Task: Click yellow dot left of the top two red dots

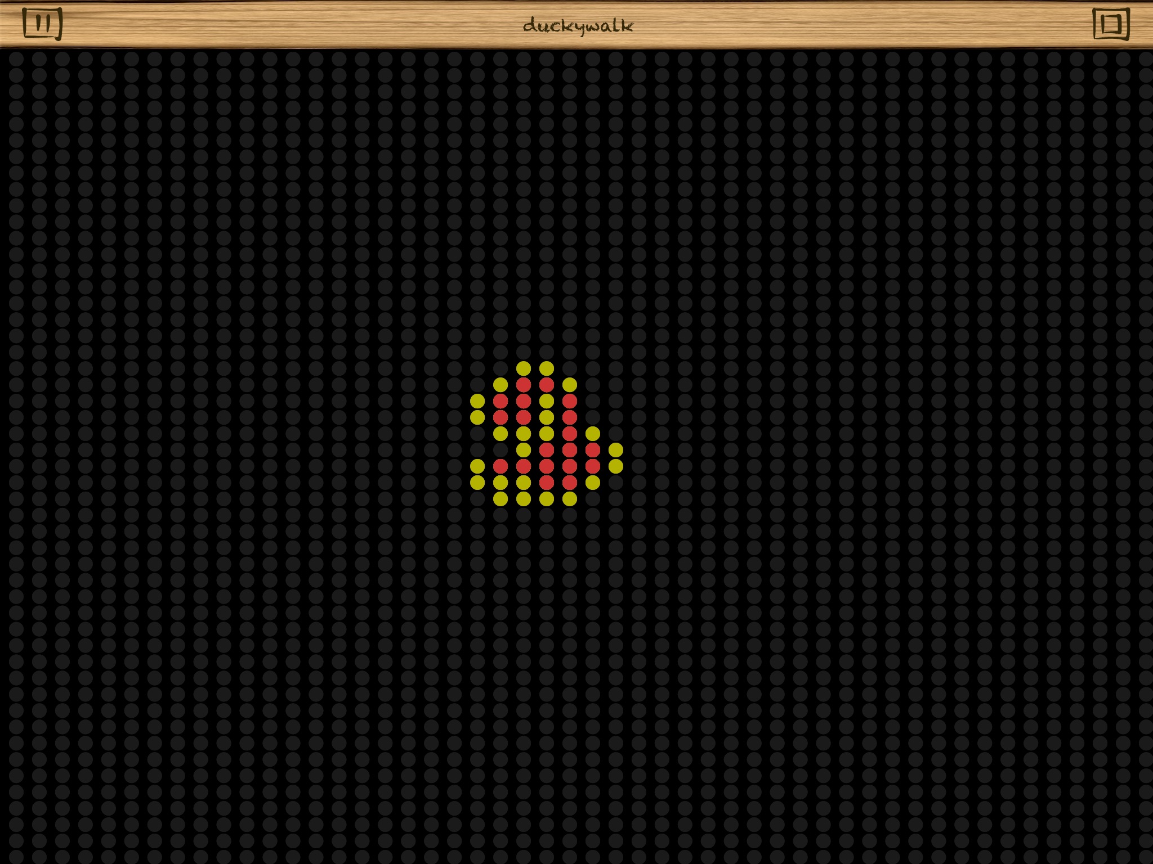Action: coord(500,385)
